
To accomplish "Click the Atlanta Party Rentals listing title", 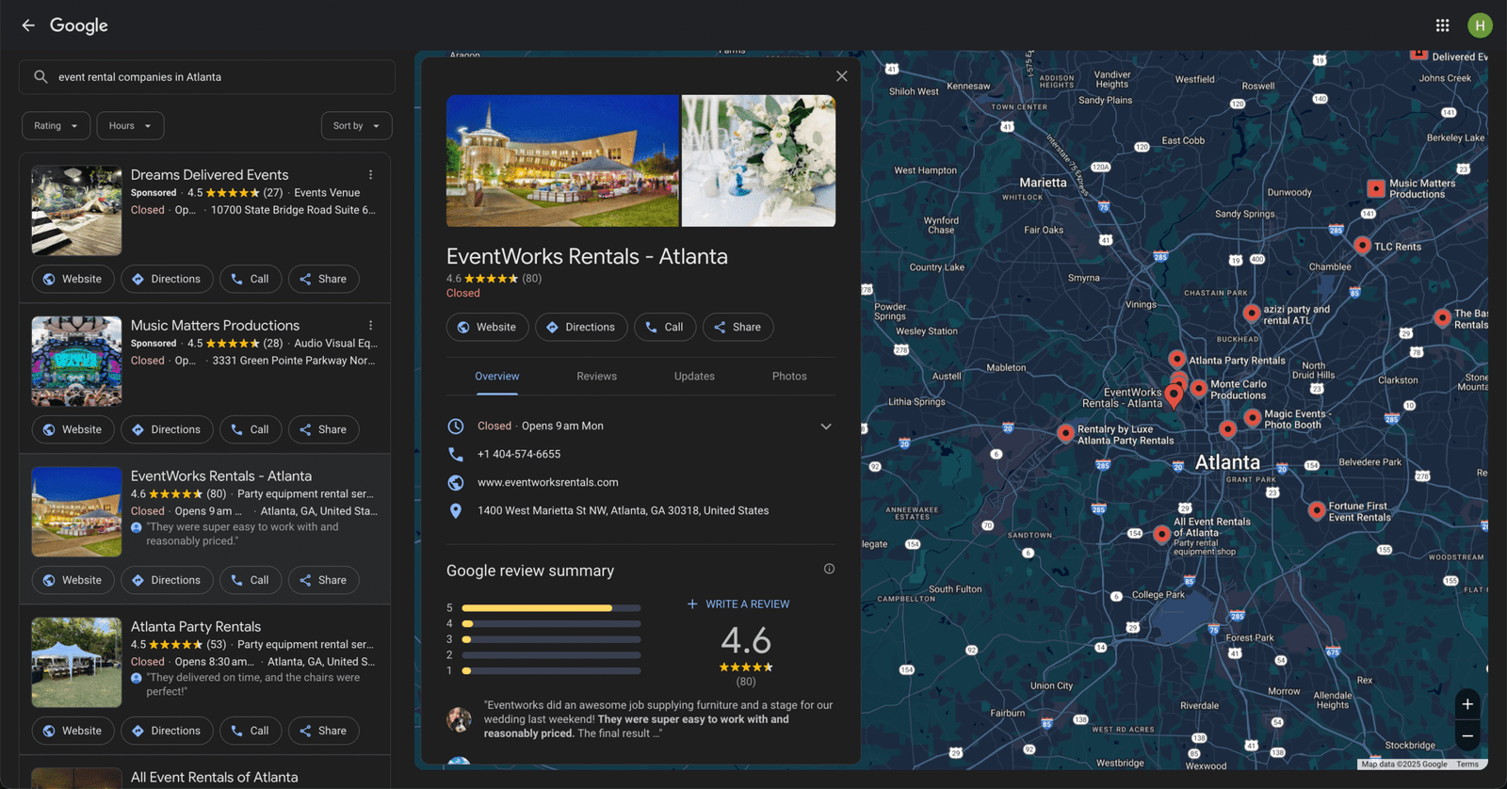I will coord(196,627).
